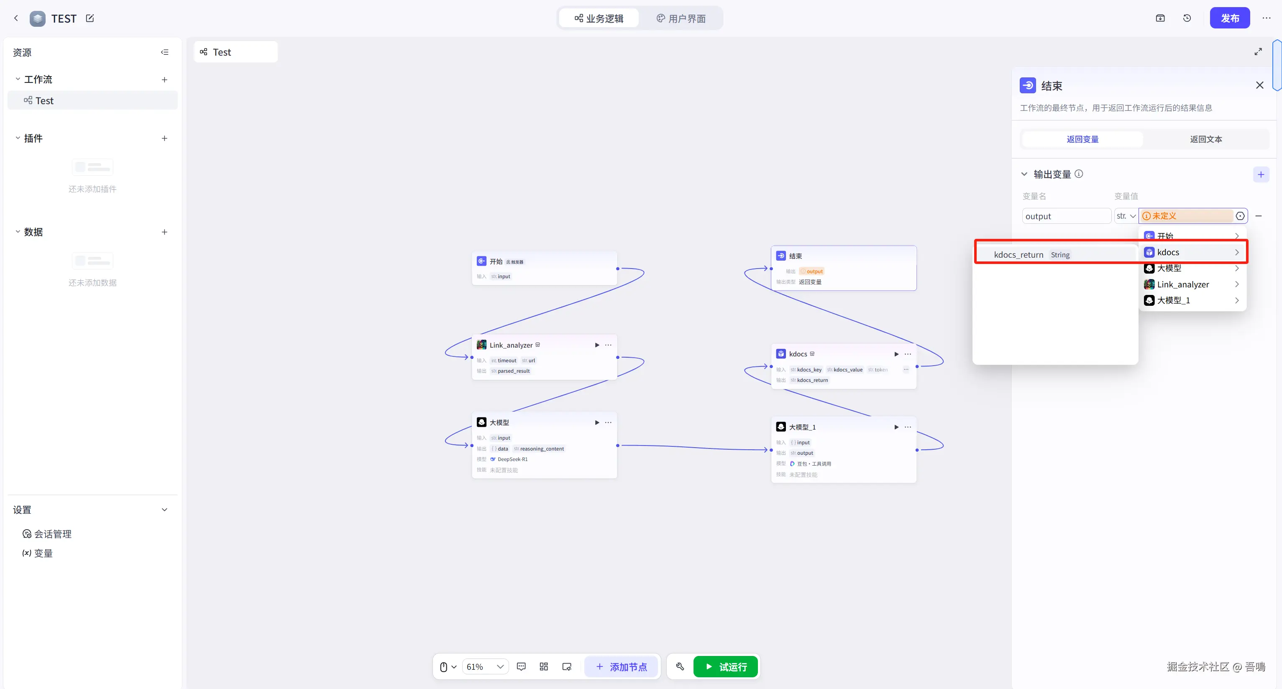Click the 试运行 test run button
The height and width of the screenshot is (689, 1282).
[726, 666]
